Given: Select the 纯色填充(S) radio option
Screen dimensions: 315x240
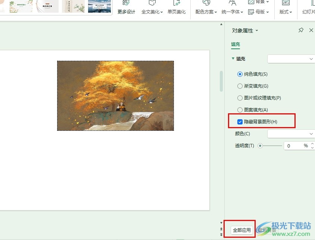Looking at the screenshot, I should [240, 74].
